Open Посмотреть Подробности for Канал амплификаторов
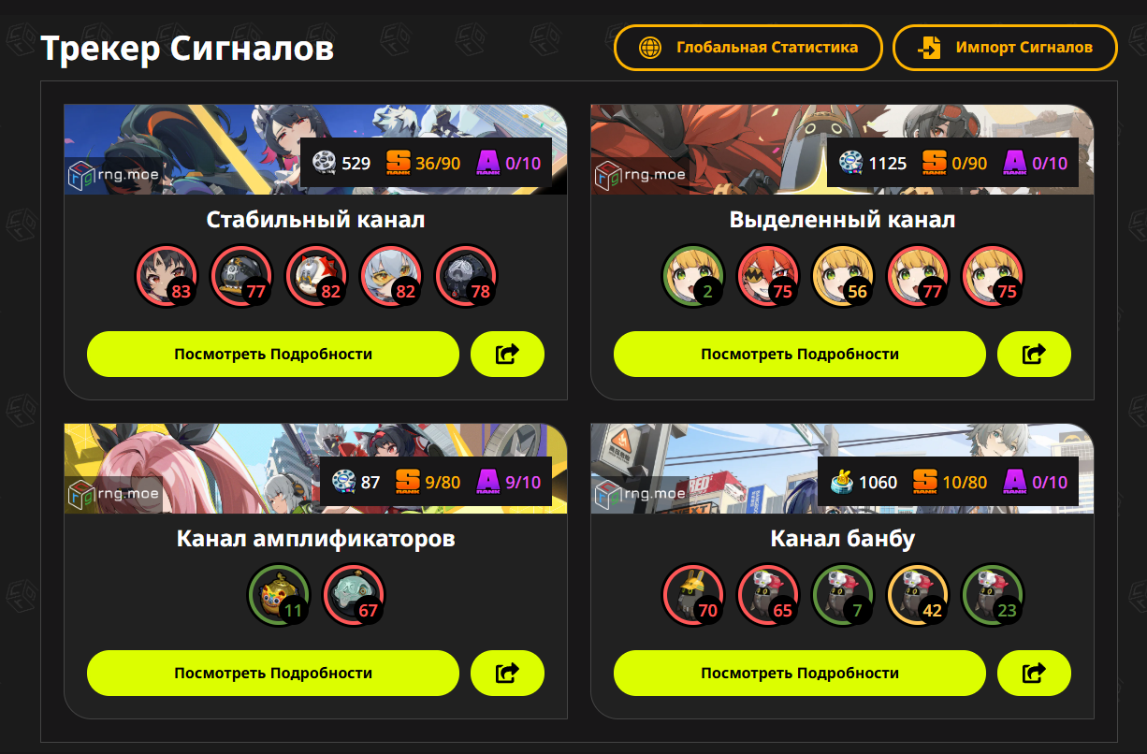Screen dimensions: 1147x754 point(273,673)
